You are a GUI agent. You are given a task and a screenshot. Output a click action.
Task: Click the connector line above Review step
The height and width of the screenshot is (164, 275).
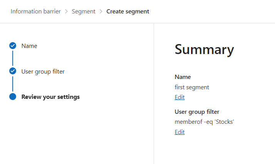tap(13, 84)
